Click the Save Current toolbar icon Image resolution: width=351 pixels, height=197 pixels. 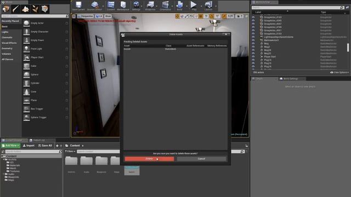[78, 6]
